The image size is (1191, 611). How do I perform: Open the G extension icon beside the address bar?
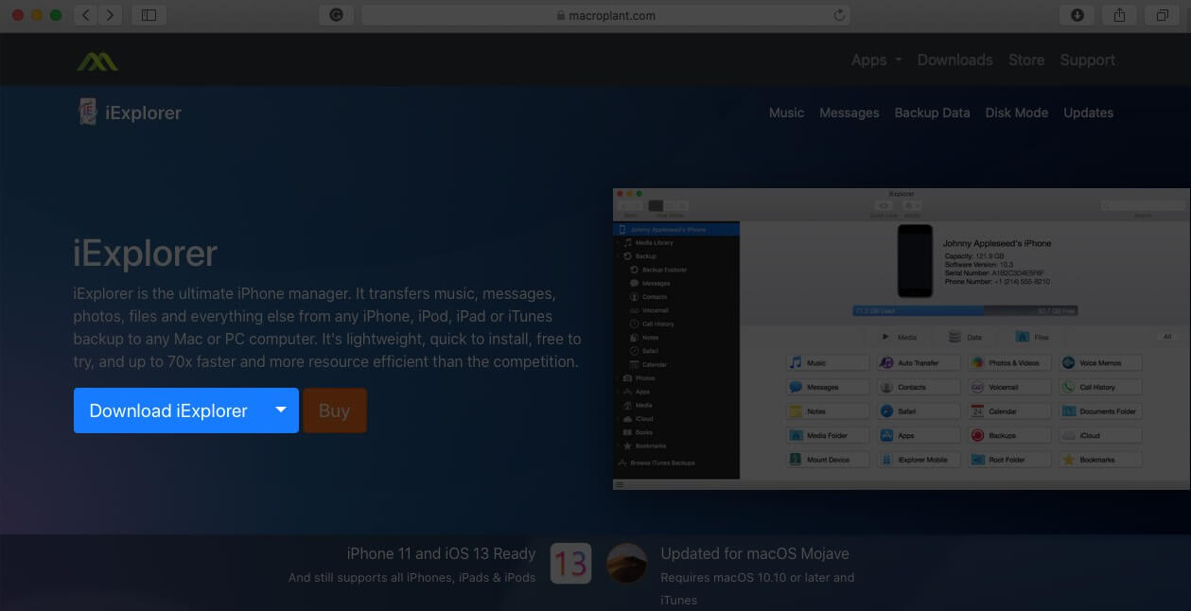tap(335, 15)
